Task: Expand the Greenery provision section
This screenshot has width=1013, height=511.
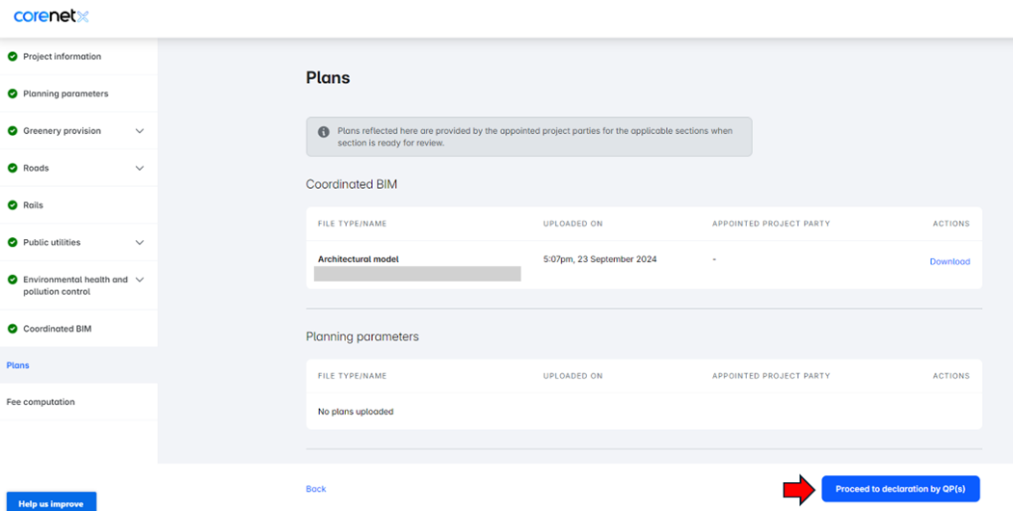Action: coord(140,131)
